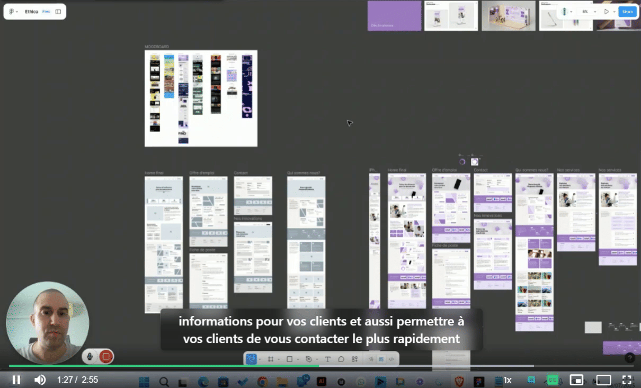641x388 pixels.
Task: Open the Figma main menu dropdown
Action: pyautogui.click(x=13, y=12)
